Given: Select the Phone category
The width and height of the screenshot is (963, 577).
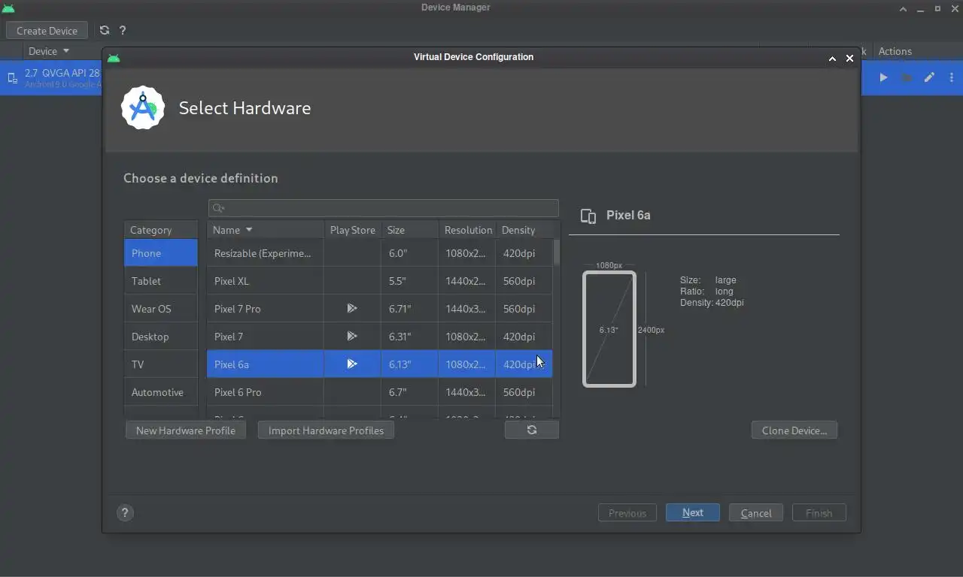Looking at the screenshot, I should pos(161,253).
